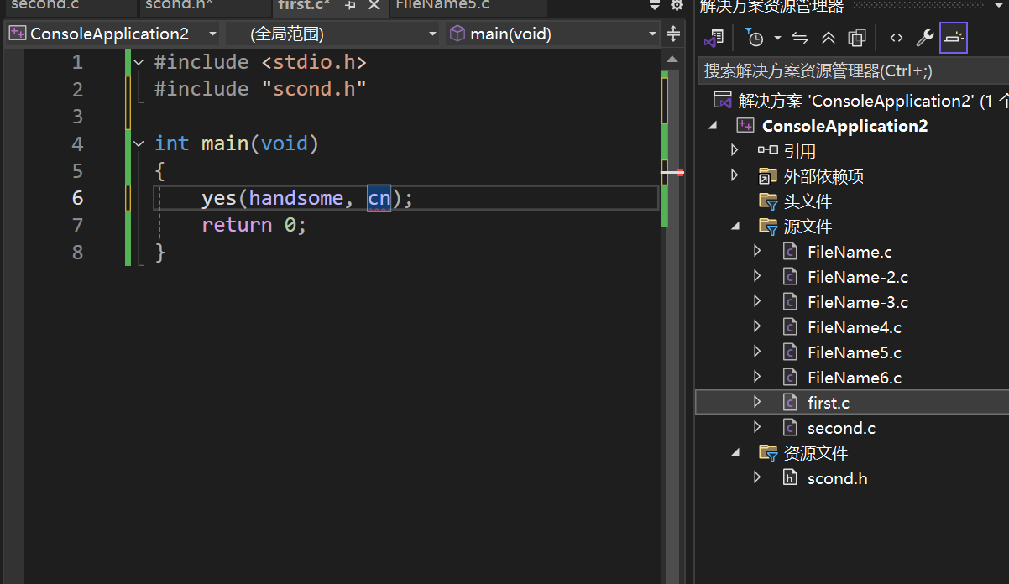Viewport: 1009px width, 584px height.
Task: Select first.c in the tree
Action: (x=828, y=403)
